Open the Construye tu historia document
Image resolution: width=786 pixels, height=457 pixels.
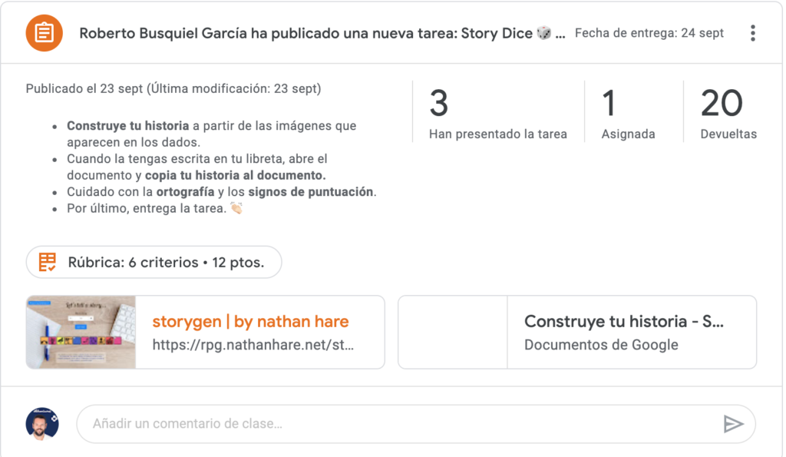pyautogui.click(x=623, y=321)
